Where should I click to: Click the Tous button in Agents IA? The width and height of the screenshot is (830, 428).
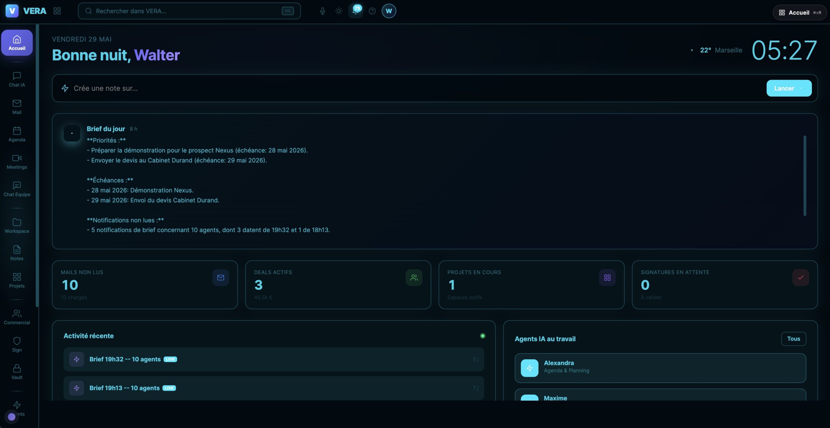[793, 339]
